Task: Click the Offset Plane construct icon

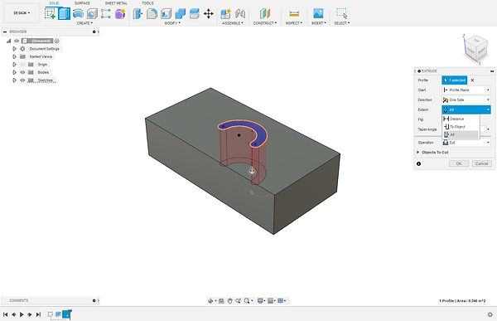Action: point(265,13)
